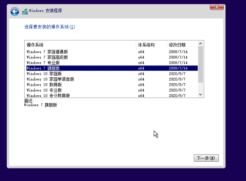Click the 下一步(N) button
This screenshot has height=181, width=246.
point(206,158)
